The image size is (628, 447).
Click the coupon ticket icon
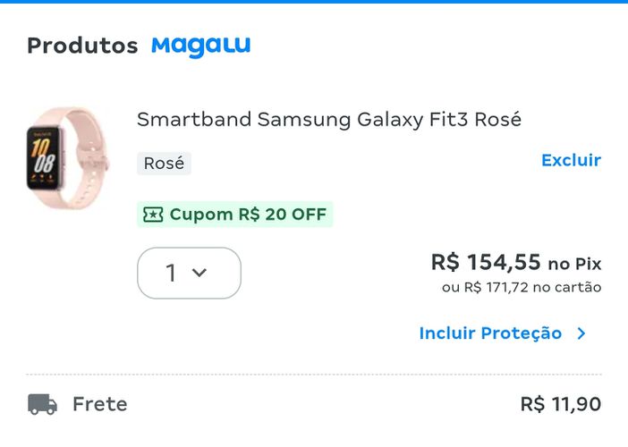pos(153,215)
